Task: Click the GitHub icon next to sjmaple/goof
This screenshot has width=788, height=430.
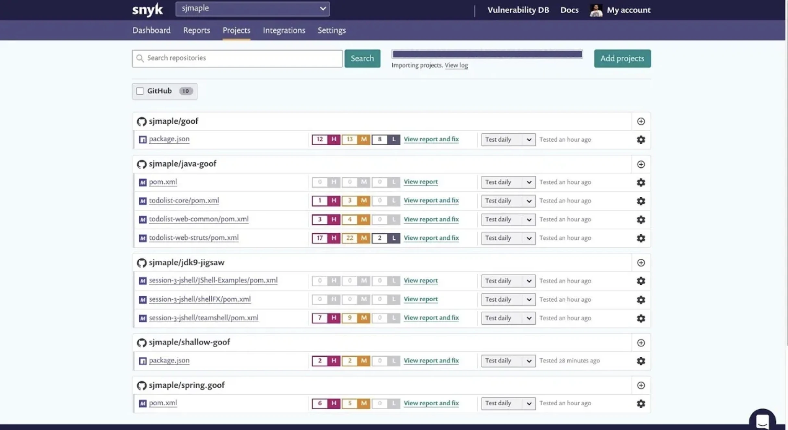Action: (142, 121)
